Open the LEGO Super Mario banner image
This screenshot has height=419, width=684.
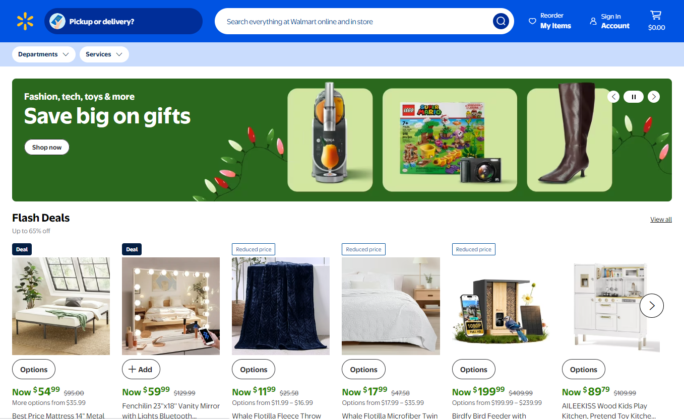tap(450, 140)
